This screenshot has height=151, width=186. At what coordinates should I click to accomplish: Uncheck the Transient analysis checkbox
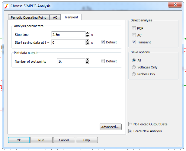[134, 42]
